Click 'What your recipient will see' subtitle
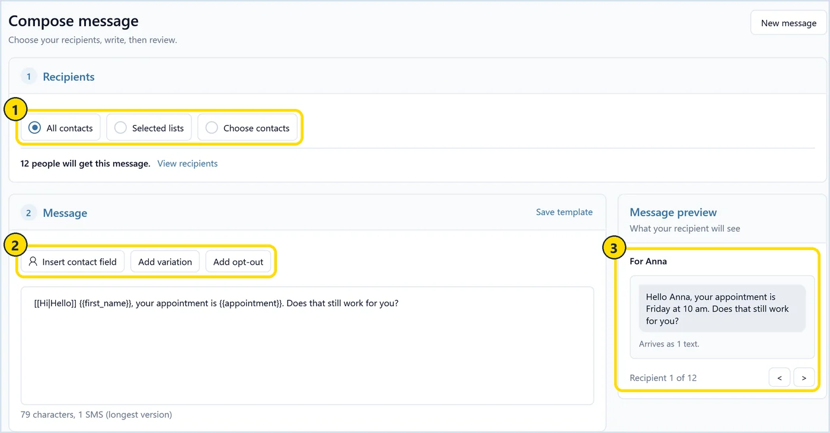This screenshot has width=830, height=433. (x=685, y=229)
